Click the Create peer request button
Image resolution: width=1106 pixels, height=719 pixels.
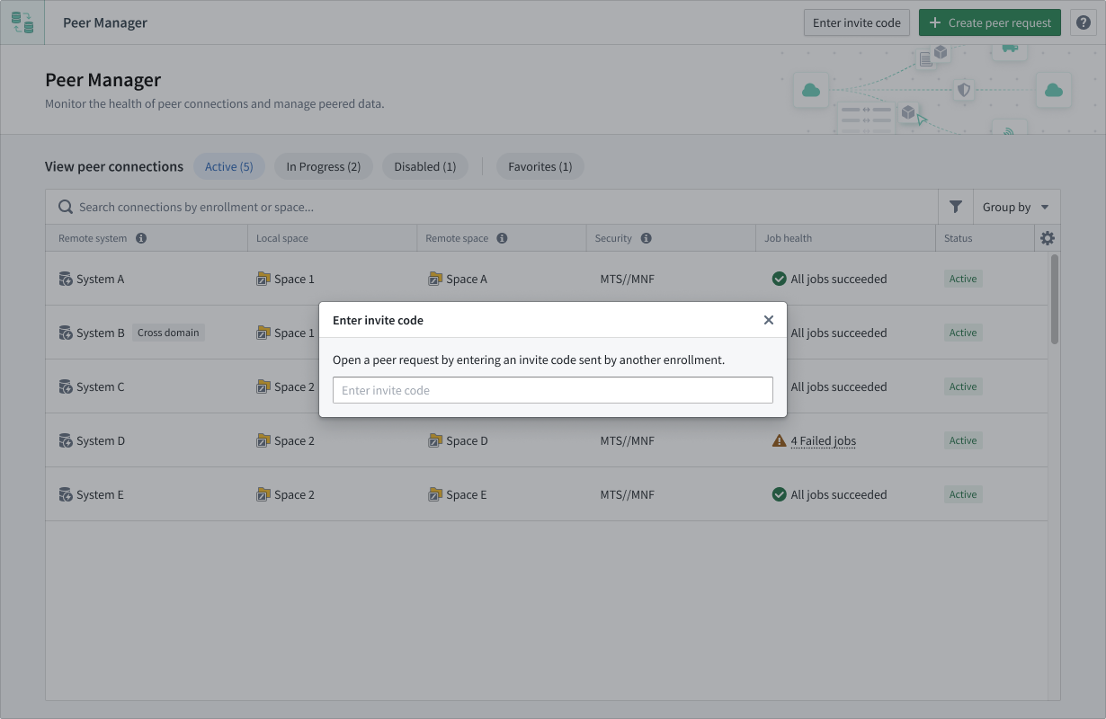coord(989,22)
